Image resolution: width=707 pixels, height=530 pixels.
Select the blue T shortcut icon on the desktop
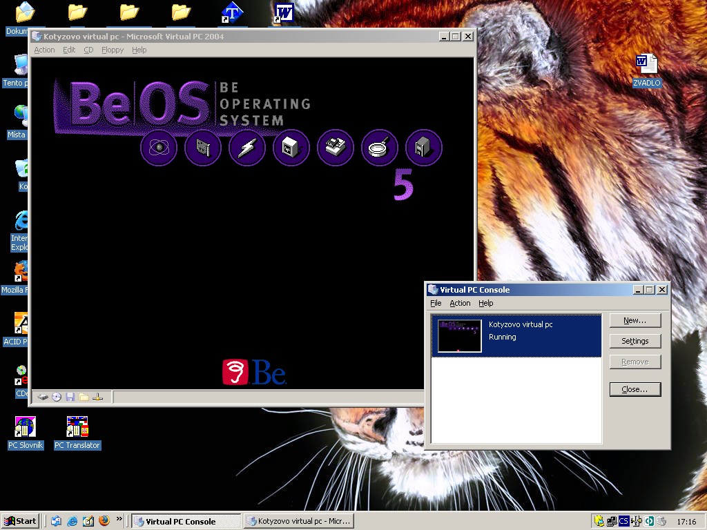(232, 12)
